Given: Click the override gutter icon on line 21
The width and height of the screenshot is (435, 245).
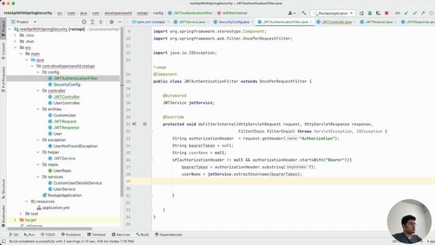Looking at the screenshot, I should coord(135,124).
